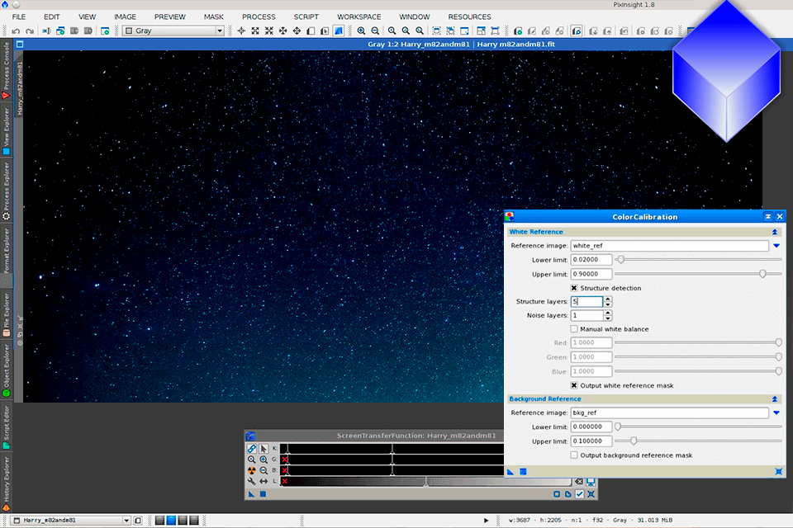793x528 pixels.
Task: Click the blue New Instance triangle in ScreenTransferFunction
Action: point(251,494)
